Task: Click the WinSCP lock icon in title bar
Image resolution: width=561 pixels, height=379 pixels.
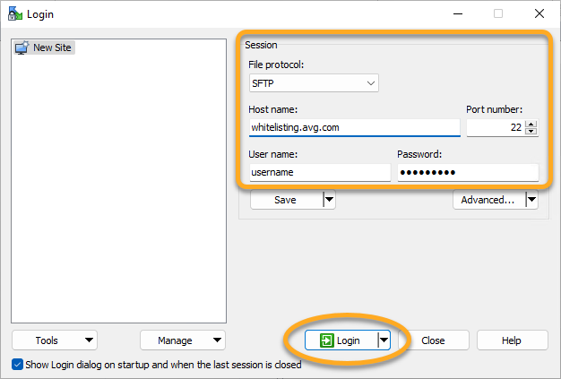Action: click(x=14, y=13)
